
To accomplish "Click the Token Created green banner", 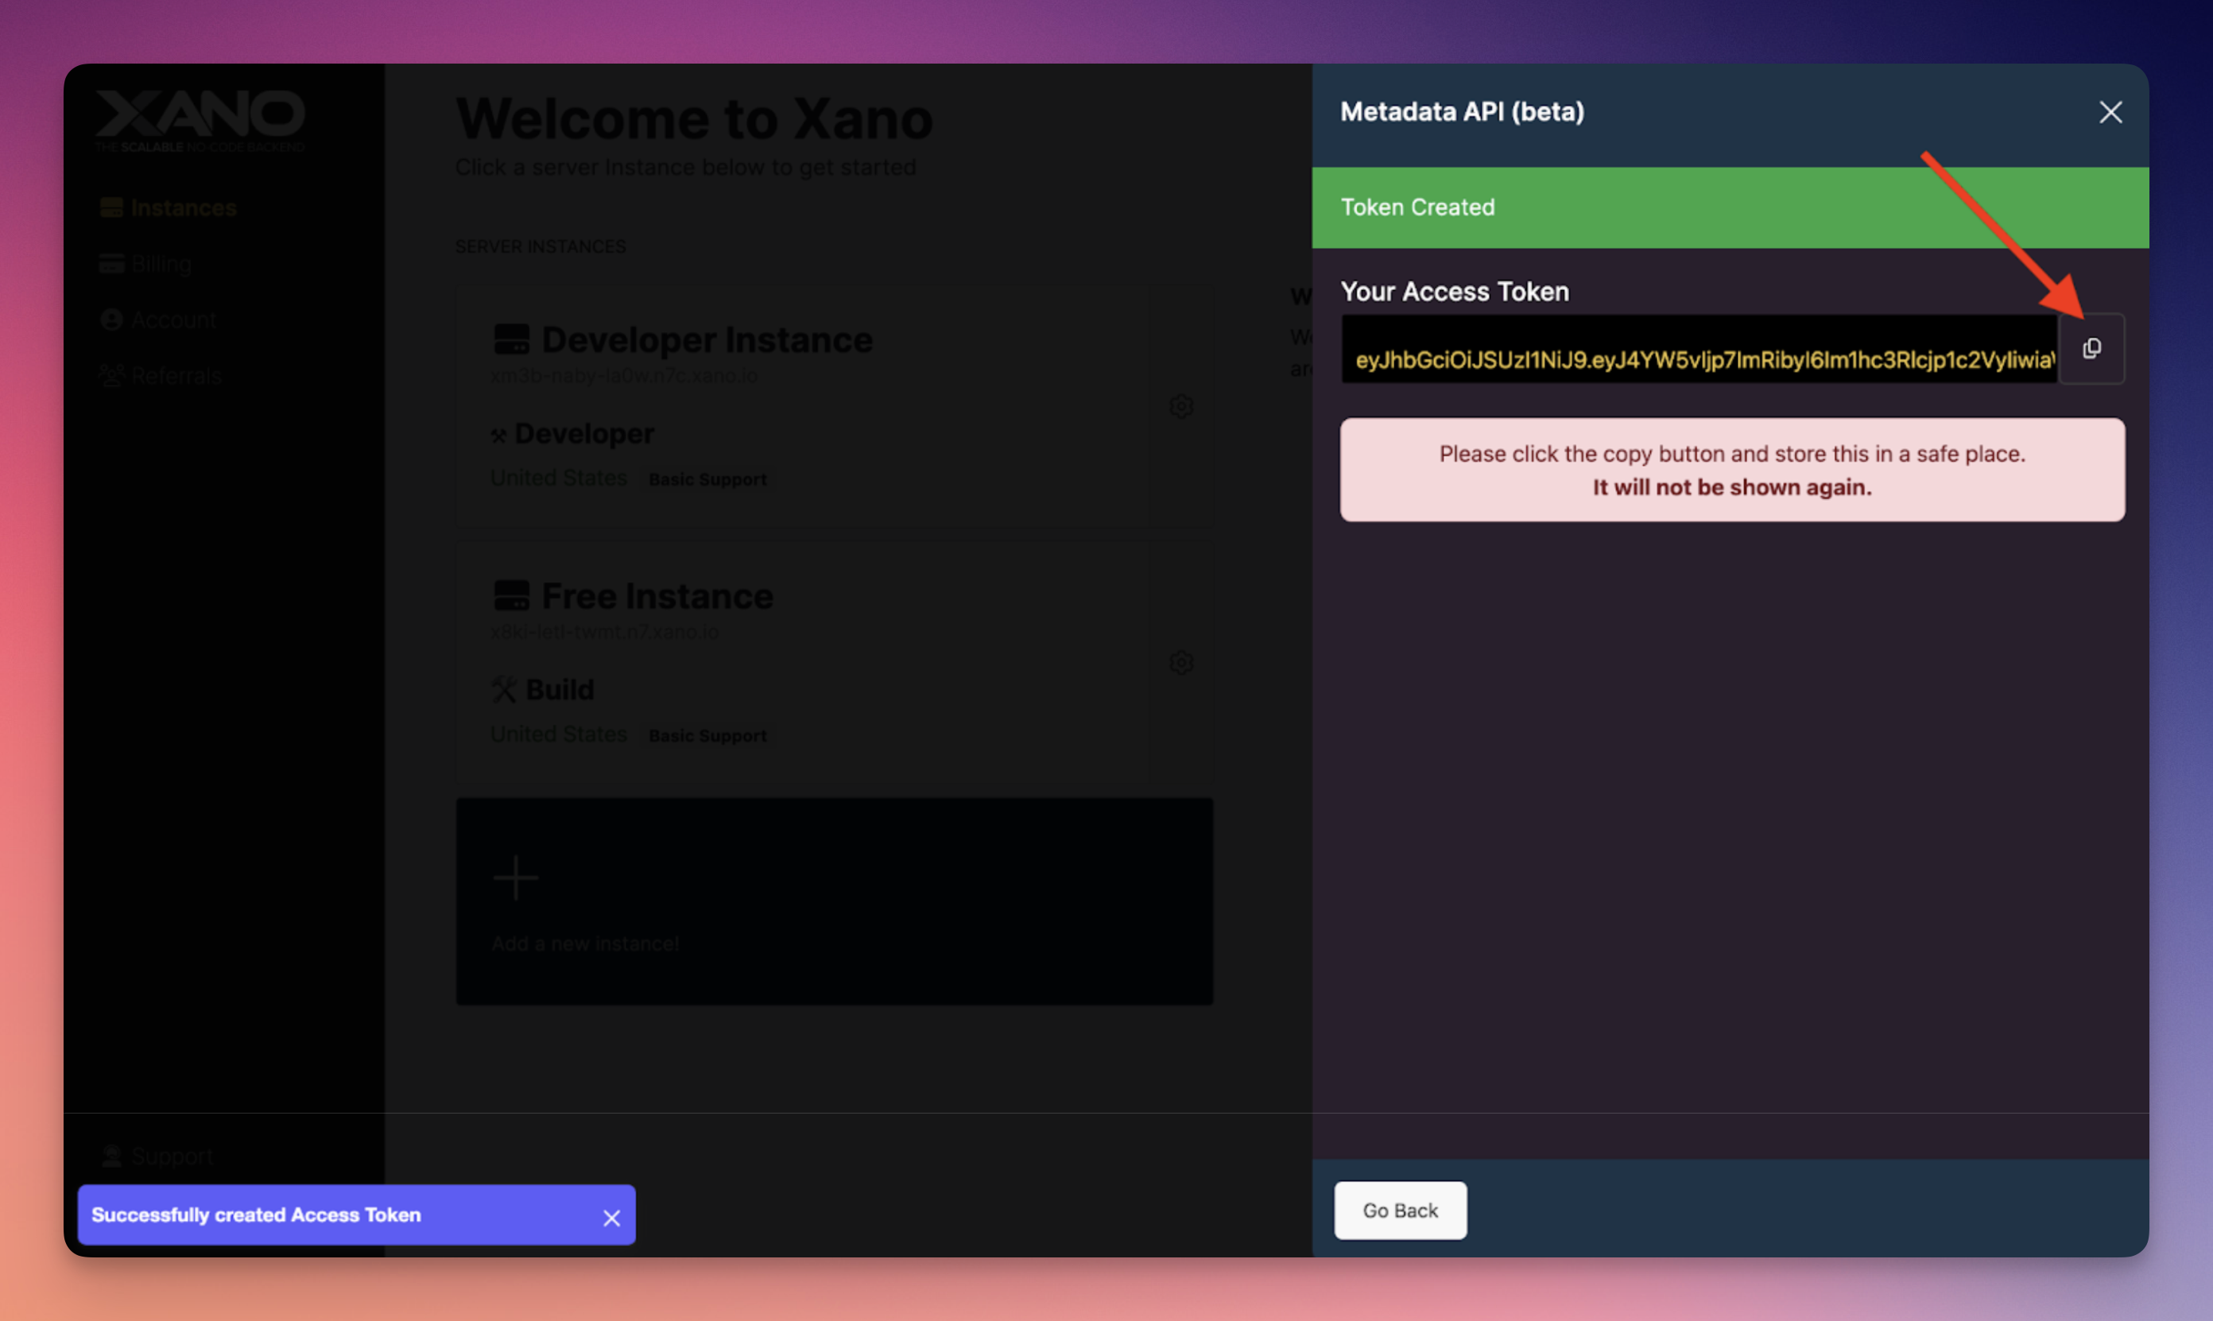I will pos(1730,207).
